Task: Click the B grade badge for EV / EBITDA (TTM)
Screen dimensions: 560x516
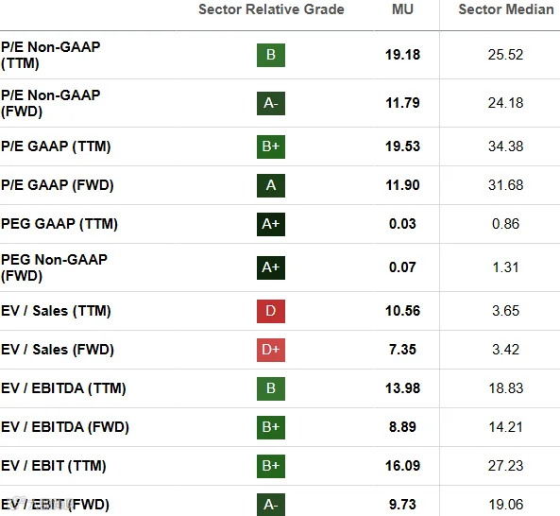Action: point(271,388)
